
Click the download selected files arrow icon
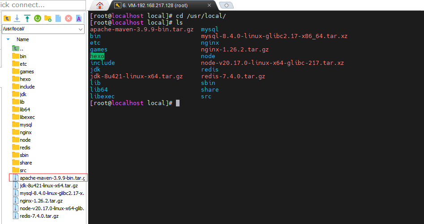click(17, 18)
